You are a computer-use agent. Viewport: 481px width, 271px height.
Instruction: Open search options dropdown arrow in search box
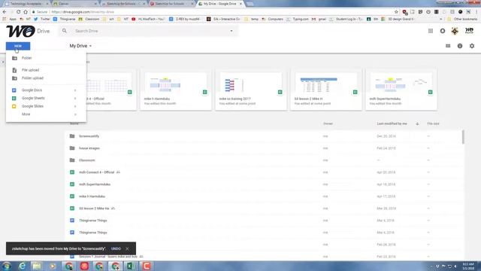coord(231,31)
